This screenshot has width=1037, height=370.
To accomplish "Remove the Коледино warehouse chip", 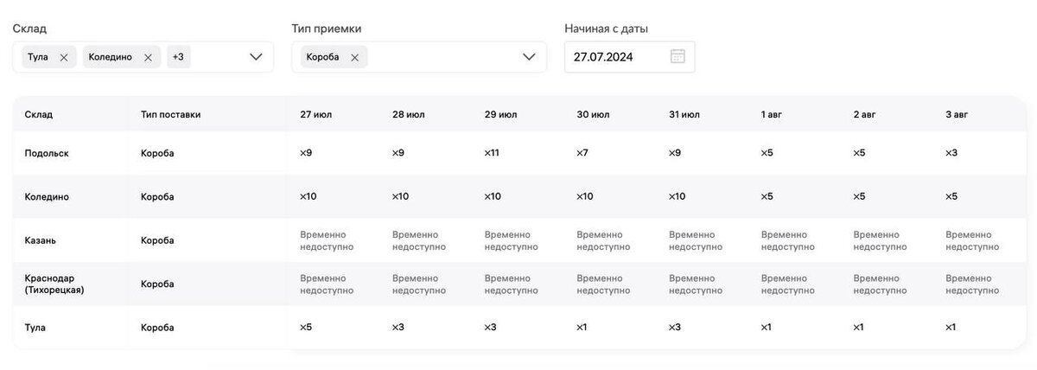I will (x=148, y=57).
